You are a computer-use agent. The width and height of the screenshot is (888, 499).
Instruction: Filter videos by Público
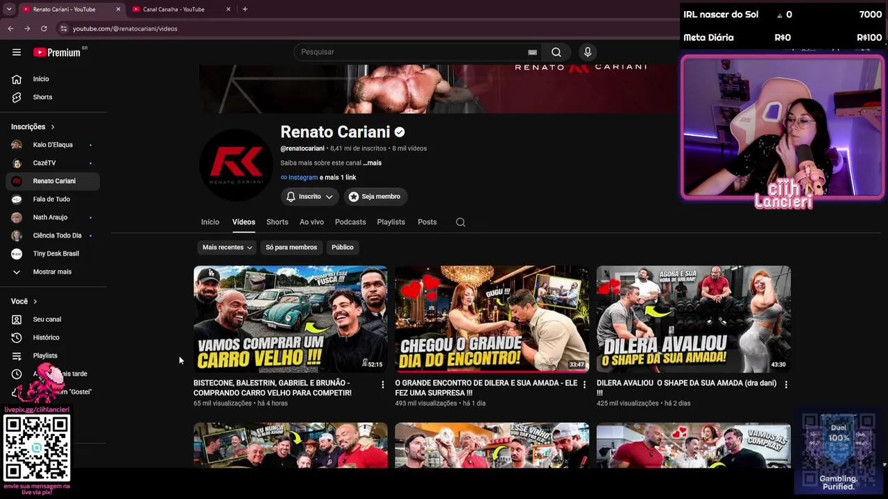tap(343, 247)
